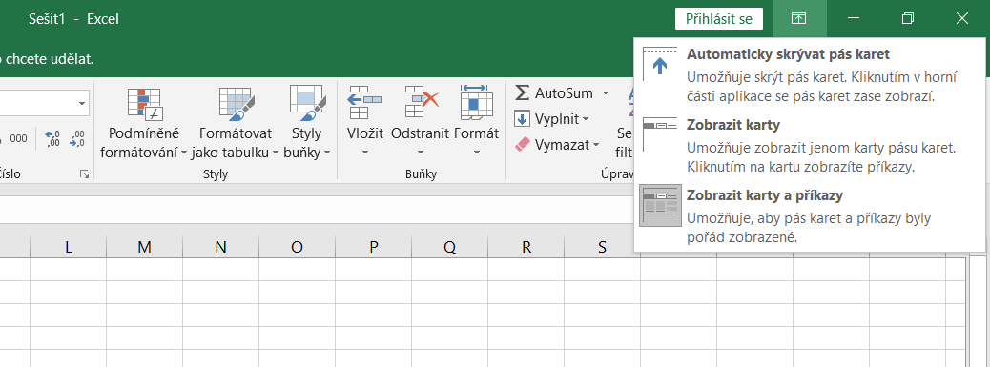Minimize the Excel window
Image resolution: width=990 pixels, height=367 pixels.
point(854,18)
